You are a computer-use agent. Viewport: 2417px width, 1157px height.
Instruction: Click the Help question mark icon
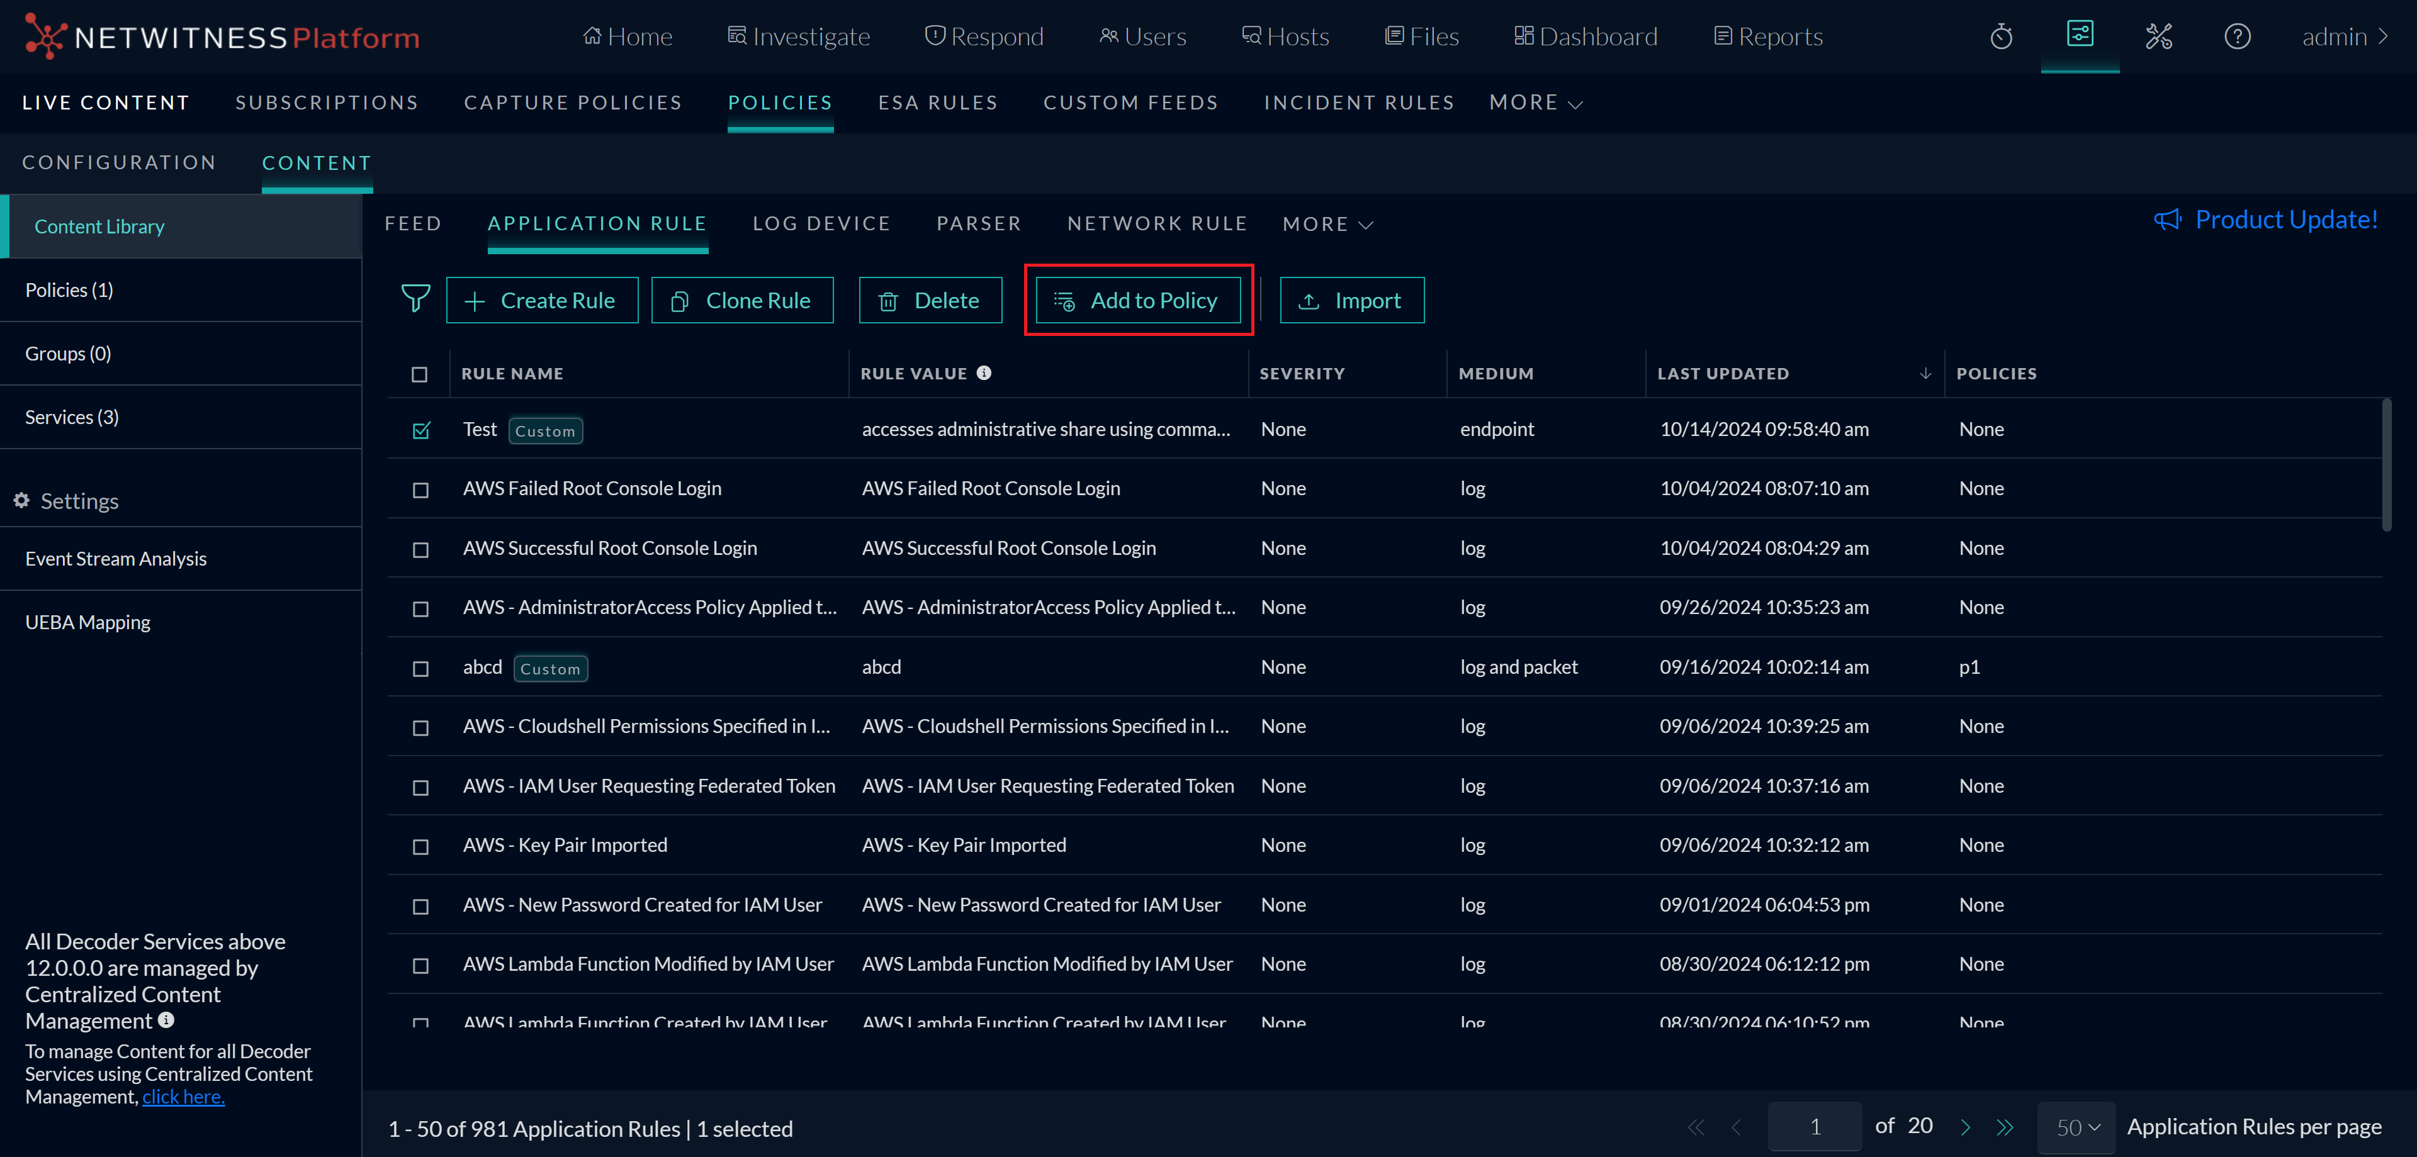(2238, 36)
